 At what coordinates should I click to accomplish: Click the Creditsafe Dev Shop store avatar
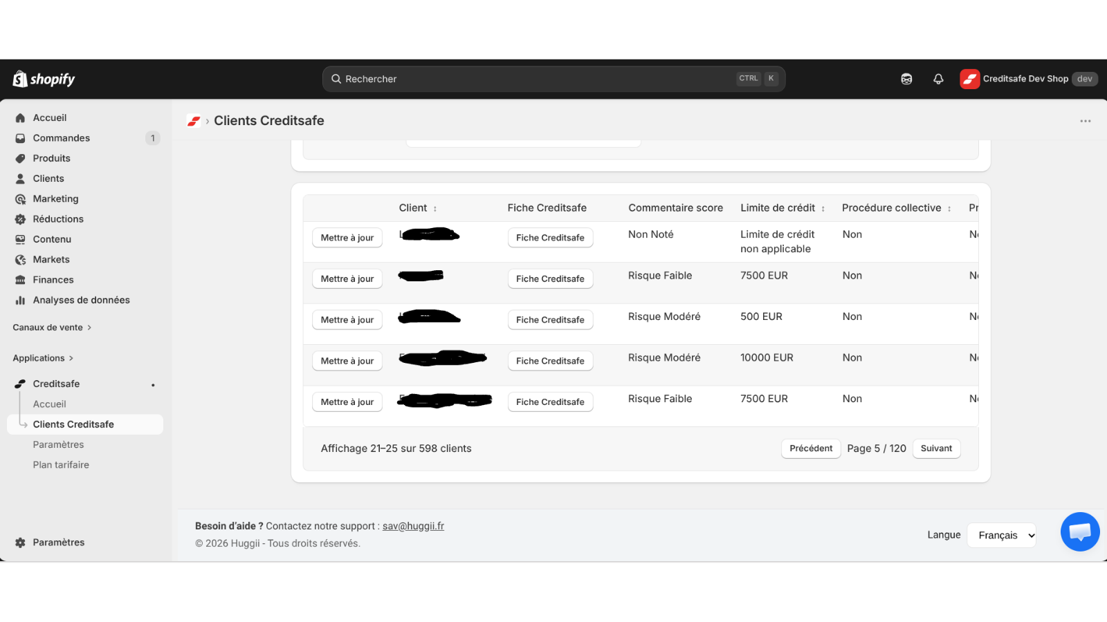click(x=970, y=79)
